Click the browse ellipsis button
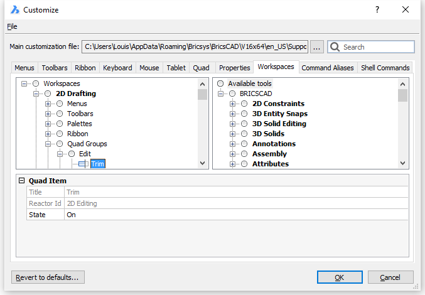The height and width of the screenshot is (295, 425). pyautogui.click(x=316, y=47)
